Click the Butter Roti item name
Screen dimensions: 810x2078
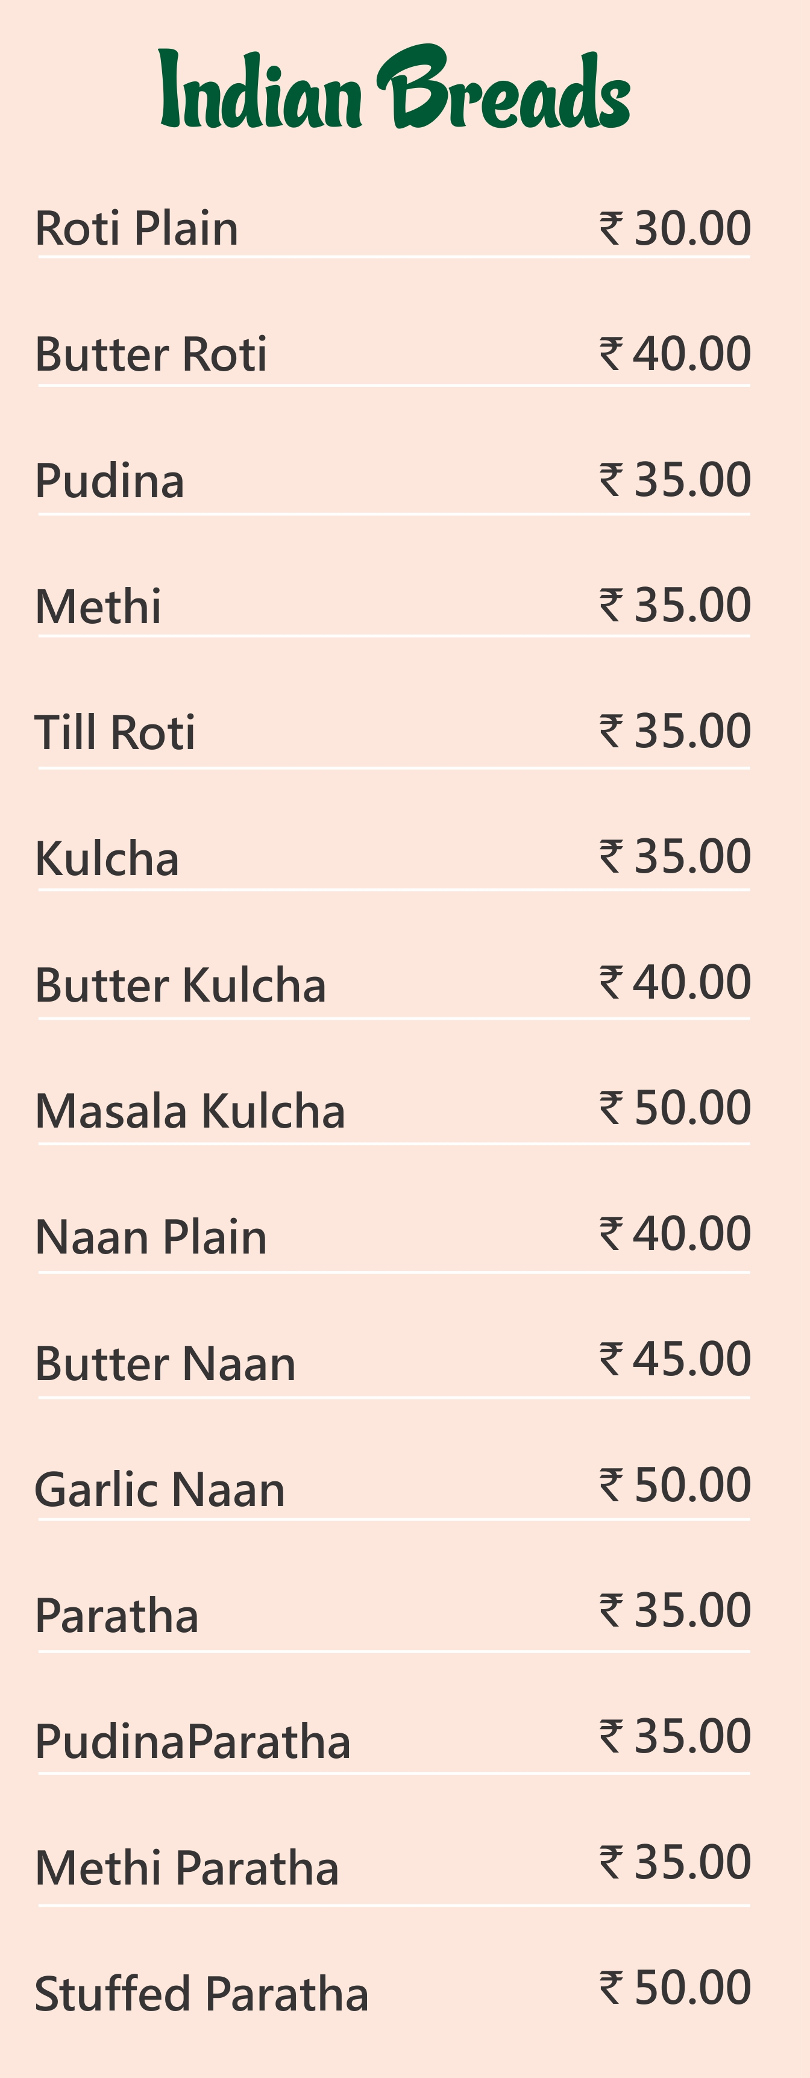pos(151,354)
